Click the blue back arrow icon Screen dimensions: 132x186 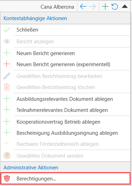[x=83, y=7]
